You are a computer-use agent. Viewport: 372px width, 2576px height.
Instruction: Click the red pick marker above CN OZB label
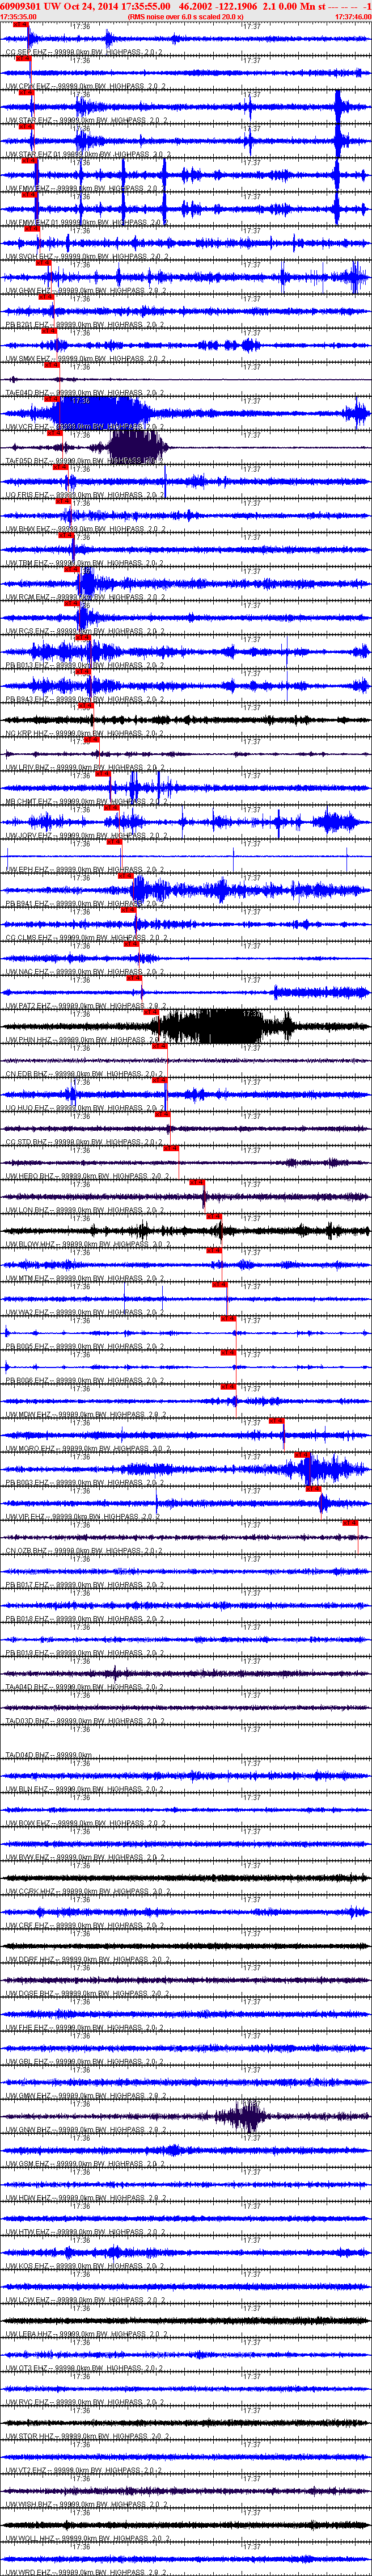click(350, 1523)
